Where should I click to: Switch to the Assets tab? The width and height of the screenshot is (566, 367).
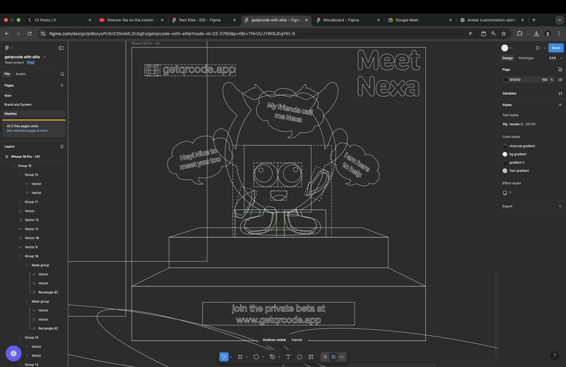pos(21,74)
